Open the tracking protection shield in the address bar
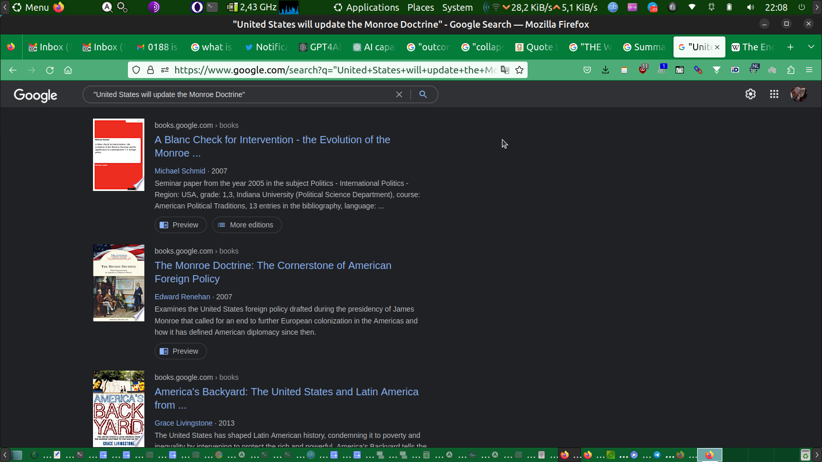This screenshot has width=822, height=462. (x=136, y=70)
